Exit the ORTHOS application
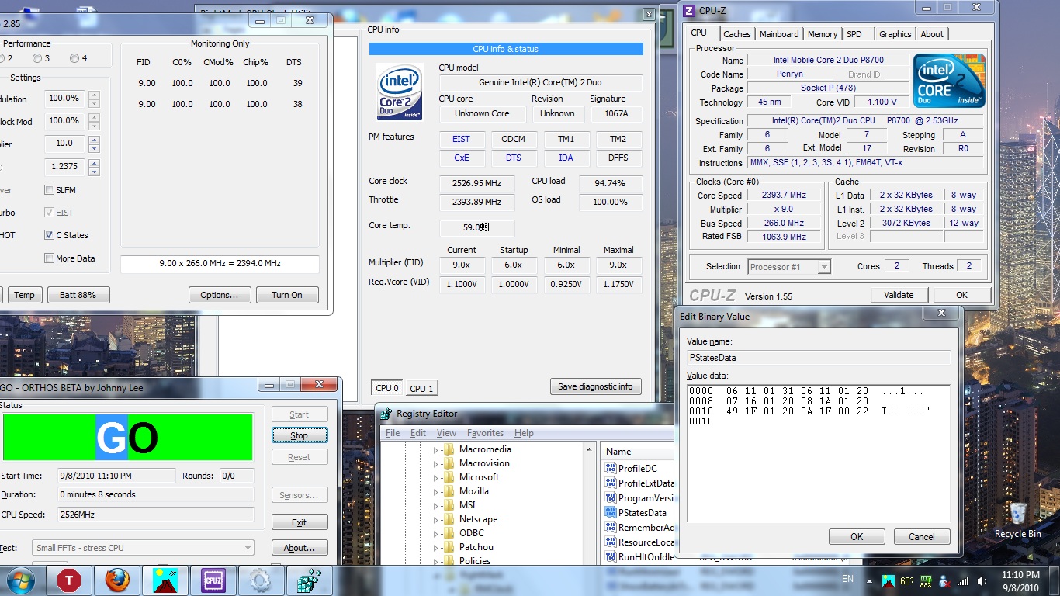 (300, 522)
